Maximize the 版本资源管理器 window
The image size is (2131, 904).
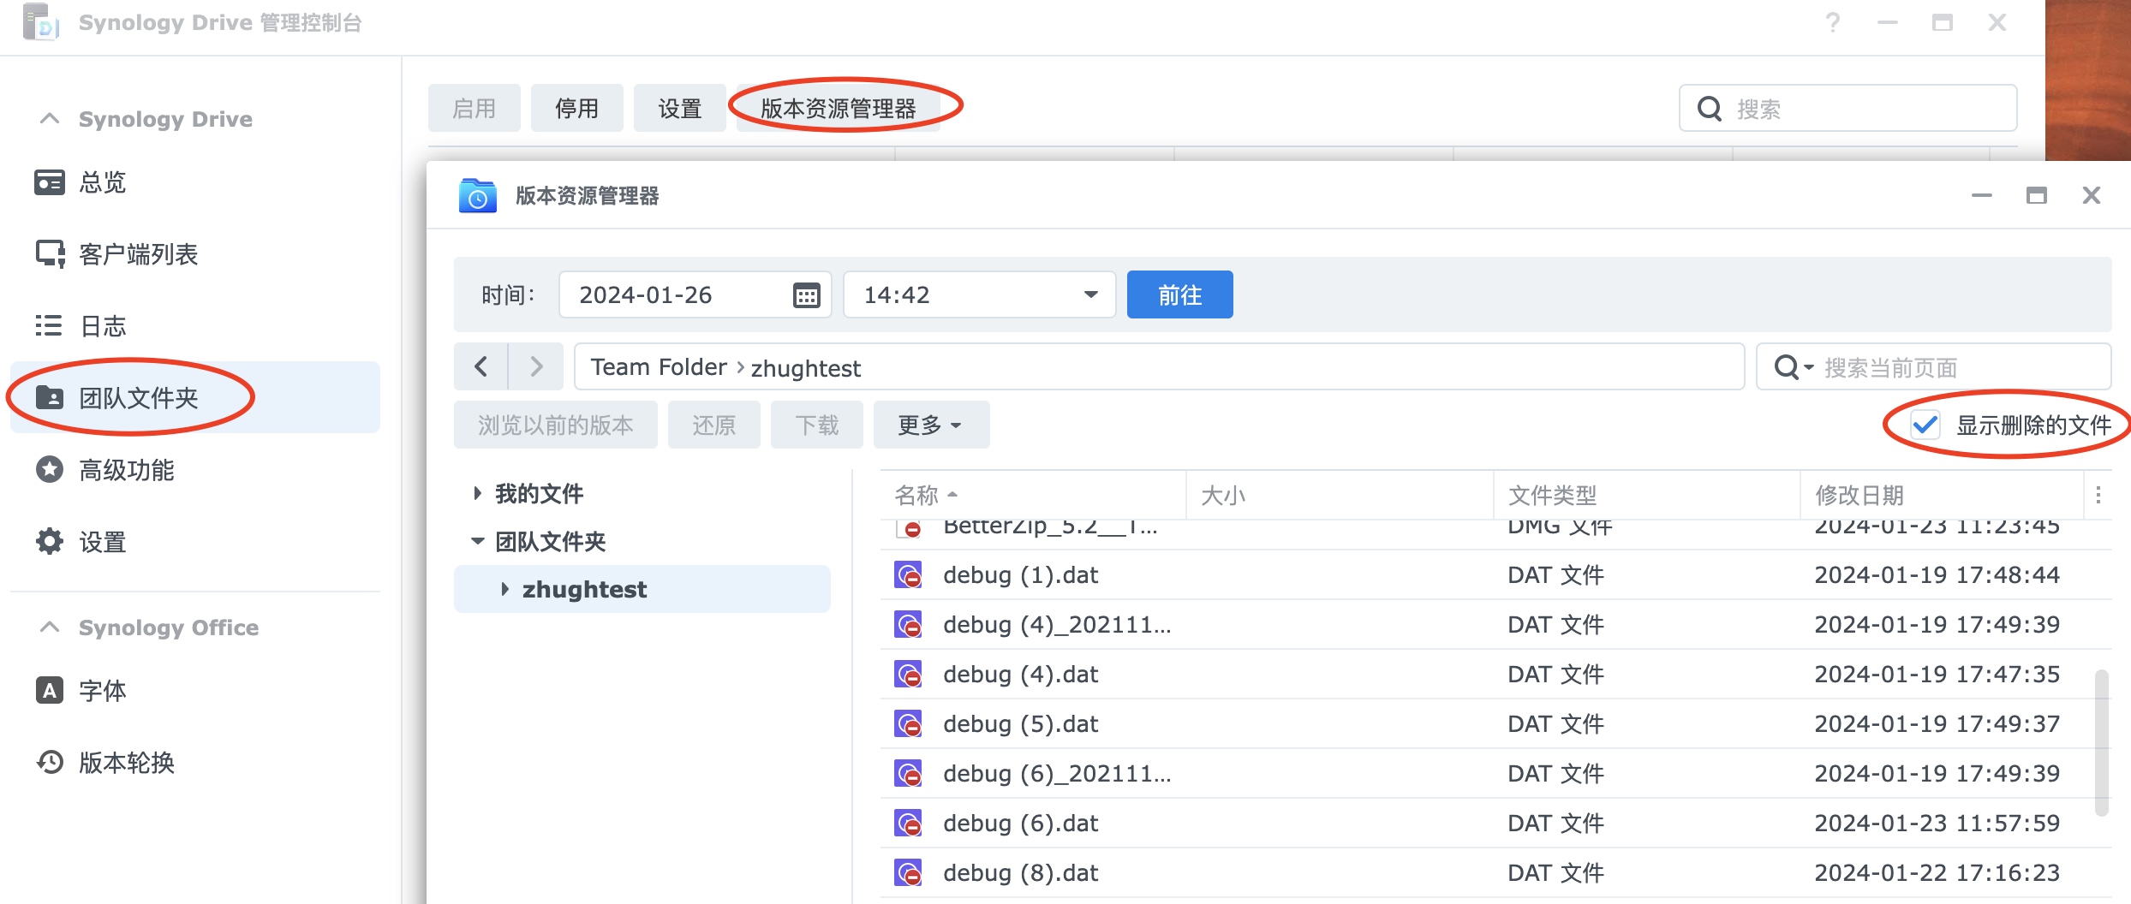(2036, 196)
